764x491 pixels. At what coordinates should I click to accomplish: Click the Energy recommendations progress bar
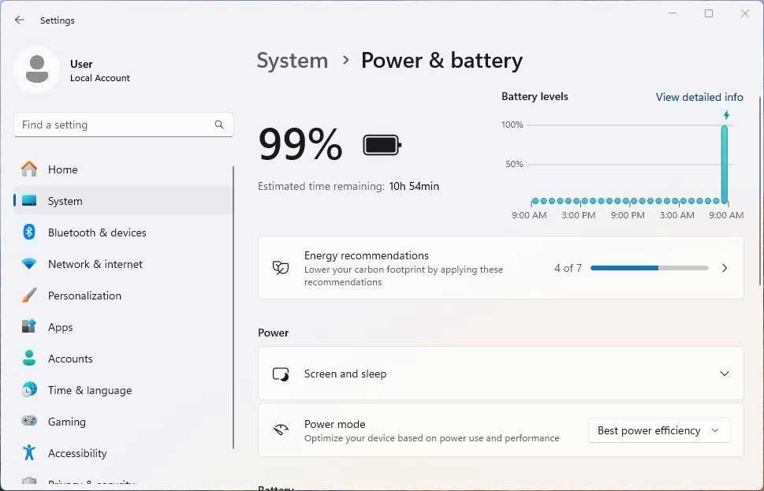click(649, 268)
